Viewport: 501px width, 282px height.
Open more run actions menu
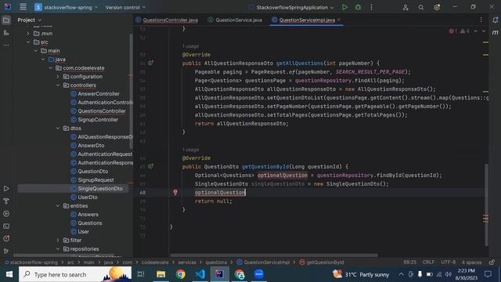pos(371,7)
